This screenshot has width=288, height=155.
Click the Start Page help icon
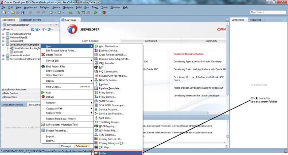[x=63, y=20]
